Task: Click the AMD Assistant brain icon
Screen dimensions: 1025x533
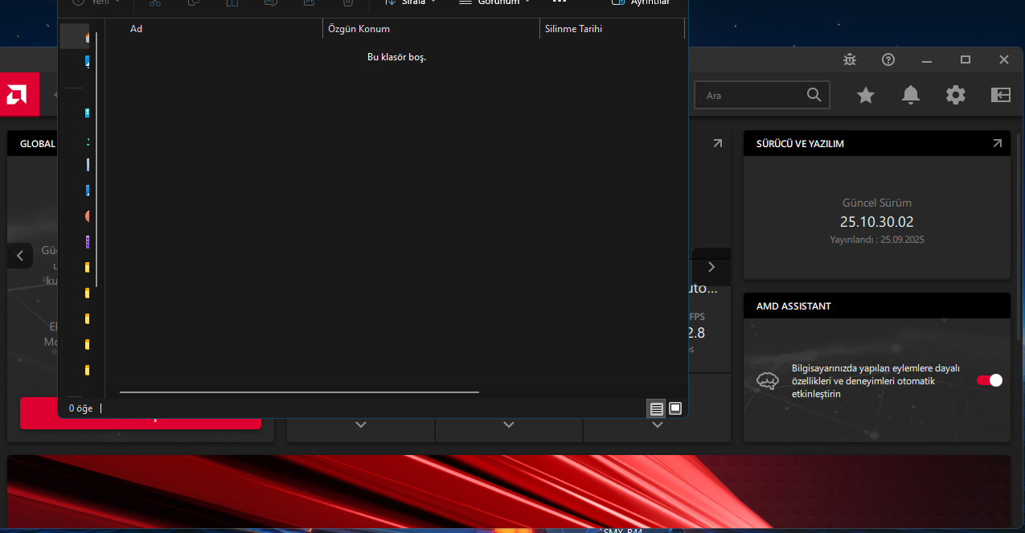Action: (768, 380)
